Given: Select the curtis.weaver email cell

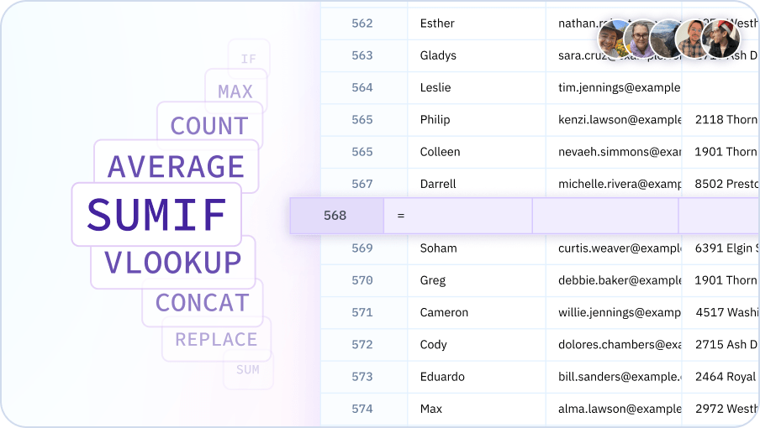Looking at the screenshot, I should click(x=614, y=248).
